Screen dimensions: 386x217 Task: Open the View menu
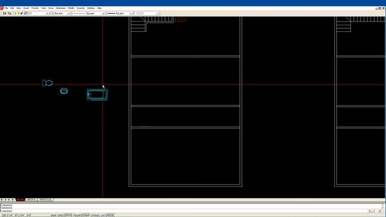[19, 8]
